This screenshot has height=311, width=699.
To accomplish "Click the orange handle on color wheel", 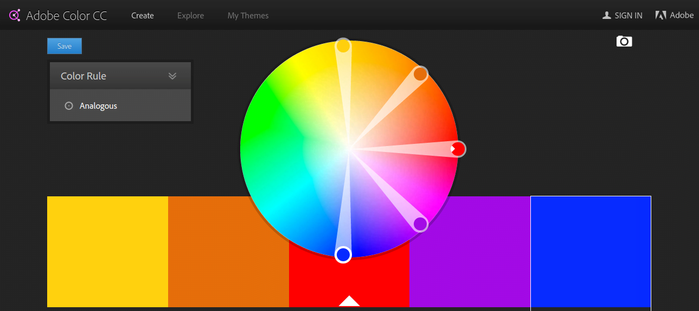I will tap(421, 74).
